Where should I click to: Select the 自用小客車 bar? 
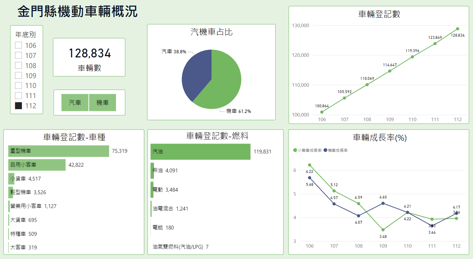click(37, 165)
